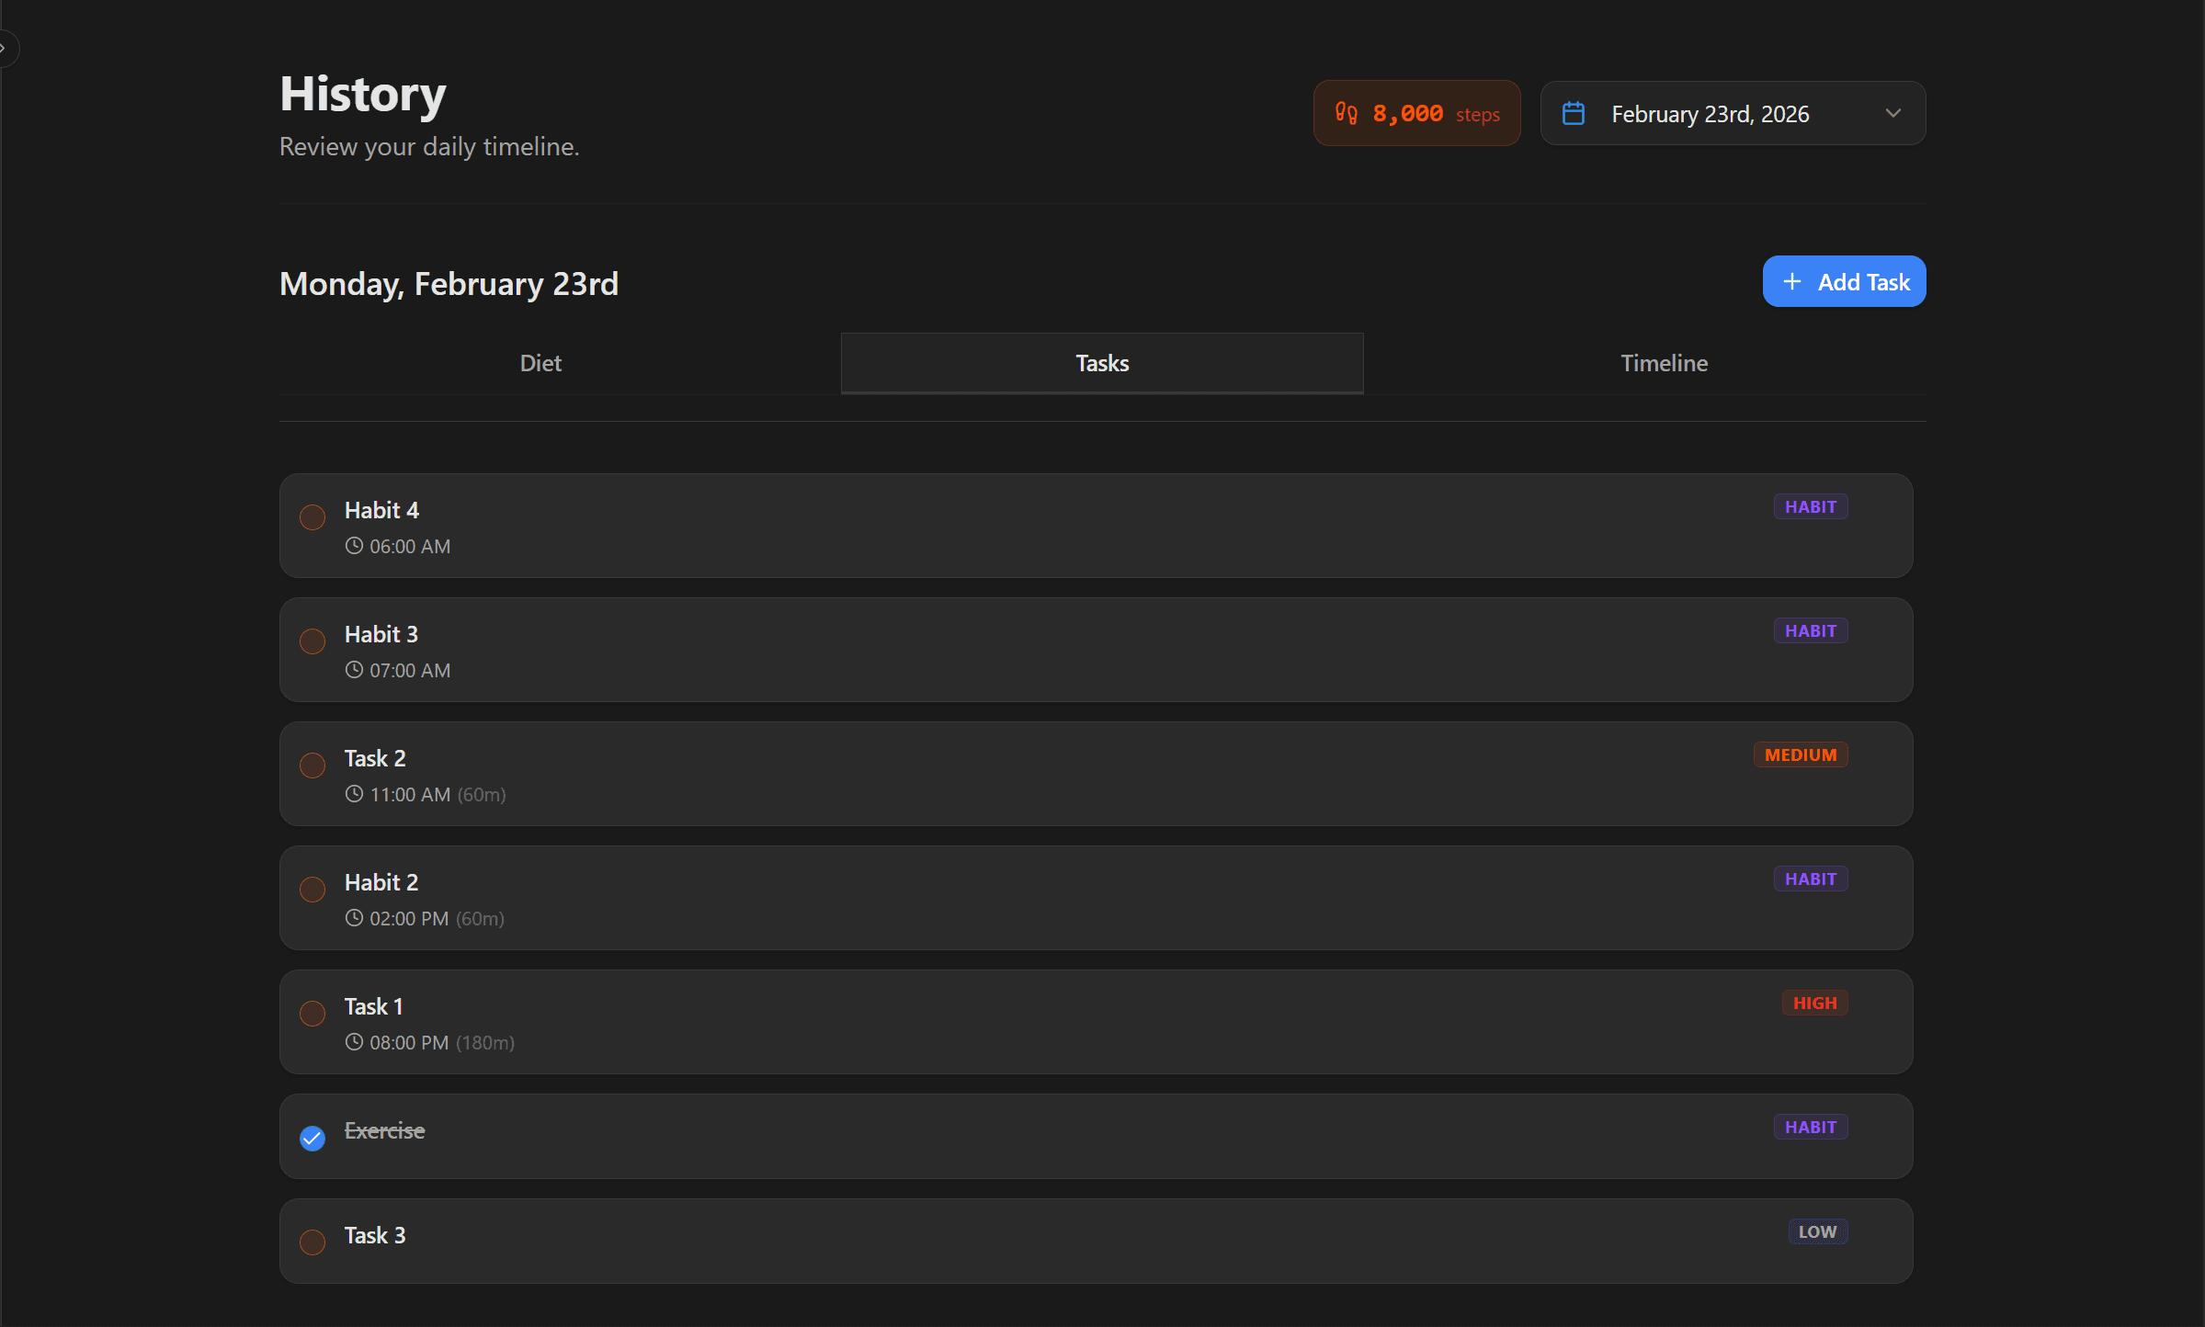Click the calendar icon beside the date
2205x1327 pixels.
1574,112
